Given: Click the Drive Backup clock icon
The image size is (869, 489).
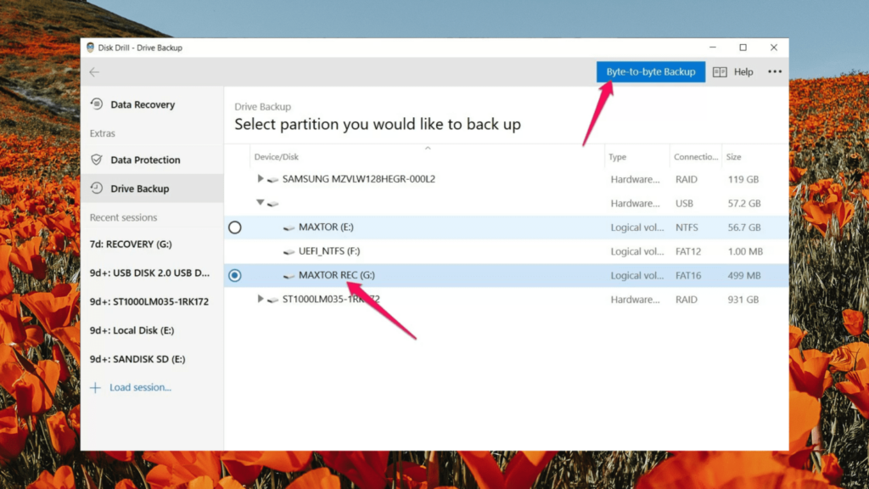Looking at the screenshot, I should tap(97, 188).
